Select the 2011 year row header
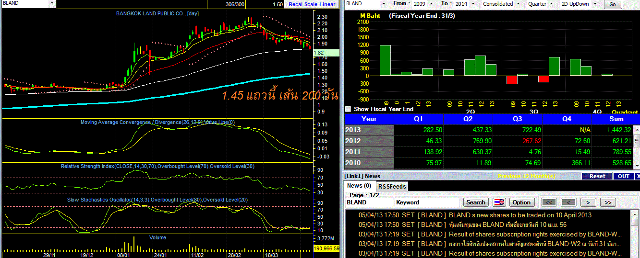Viewport: 640px width, 258px height. [369, 152]
